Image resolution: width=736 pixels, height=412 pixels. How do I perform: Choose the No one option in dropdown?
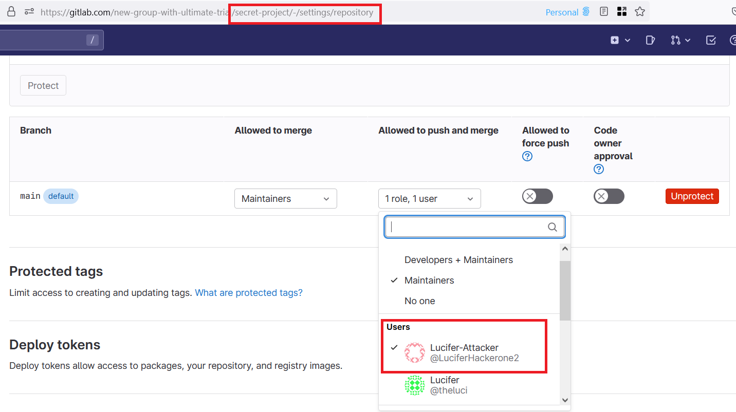419,301
